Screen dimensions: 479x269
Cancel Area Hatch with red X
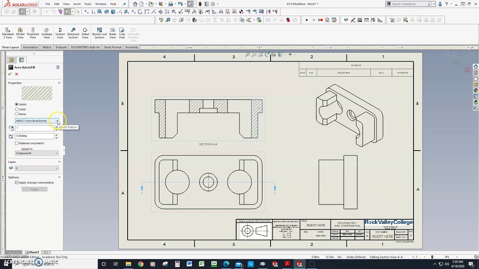point(16,74)
